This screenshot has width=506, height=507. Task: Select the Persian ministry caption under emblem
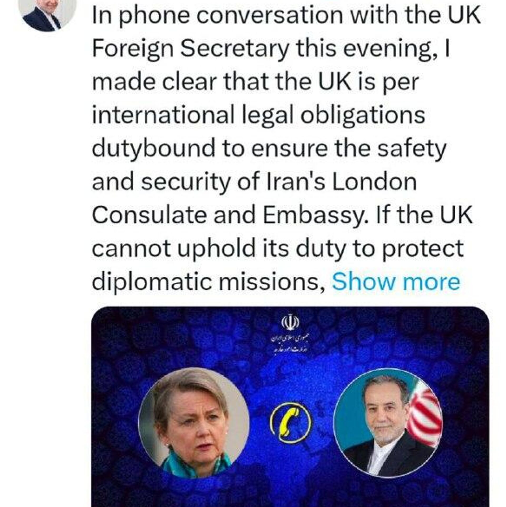(290, 343)
